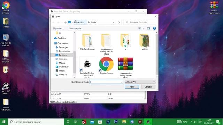
Task: Click the file list scroll down arrow
Action: pos(157,77)
